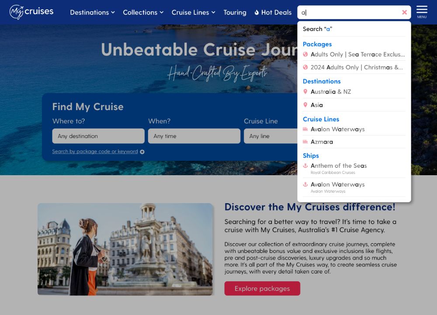This screenshot has width=437, height=315.
Task: Open the Any destination selector
Action: point(98,136)
